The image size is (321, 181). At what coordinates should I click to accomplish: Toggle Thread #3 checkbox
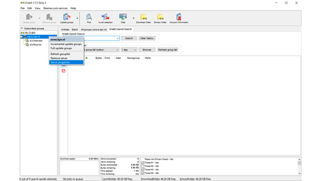pos(143,170)
